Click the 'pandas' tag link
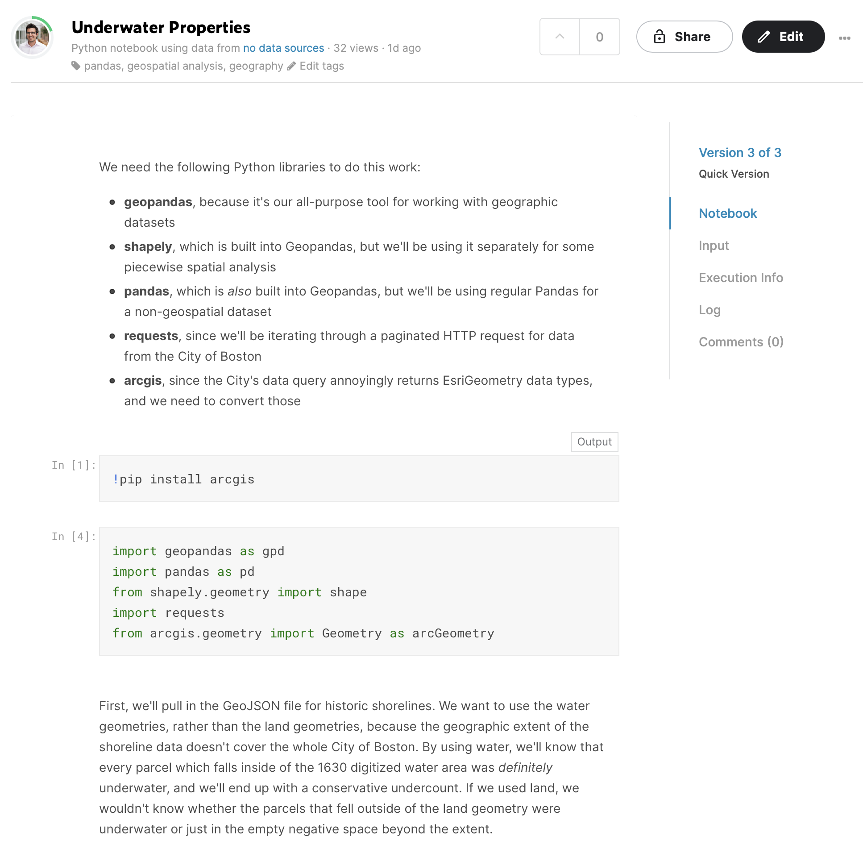 (x=102, y=66)
